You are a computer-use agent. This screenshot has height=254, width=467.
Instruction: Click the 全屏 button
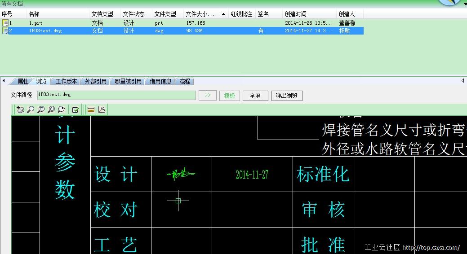(x=255, y=96)
